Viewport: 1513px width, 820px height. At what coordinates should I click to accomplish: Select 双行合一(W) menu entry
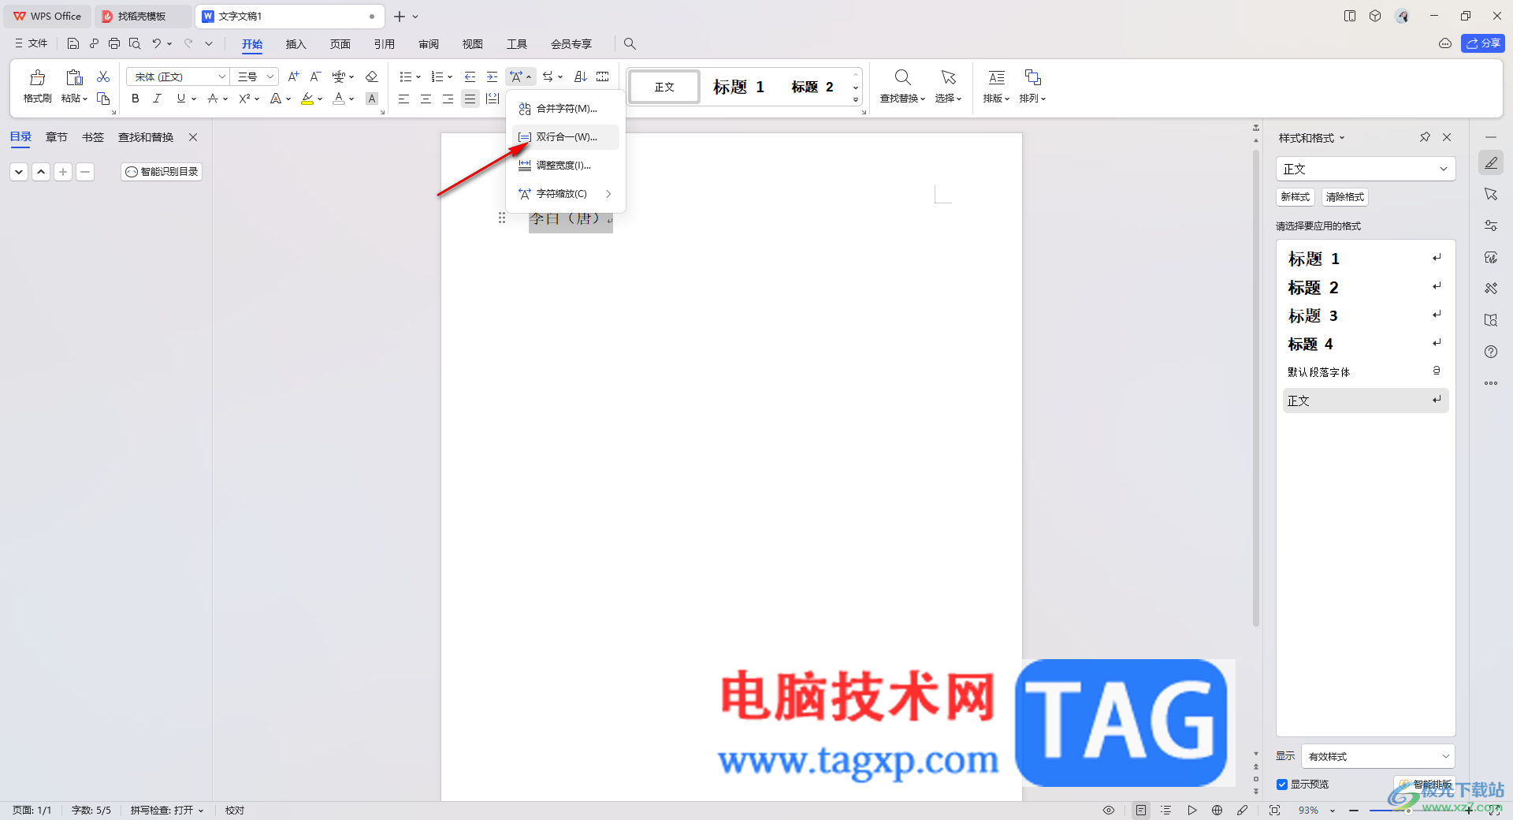pos(566,137)
